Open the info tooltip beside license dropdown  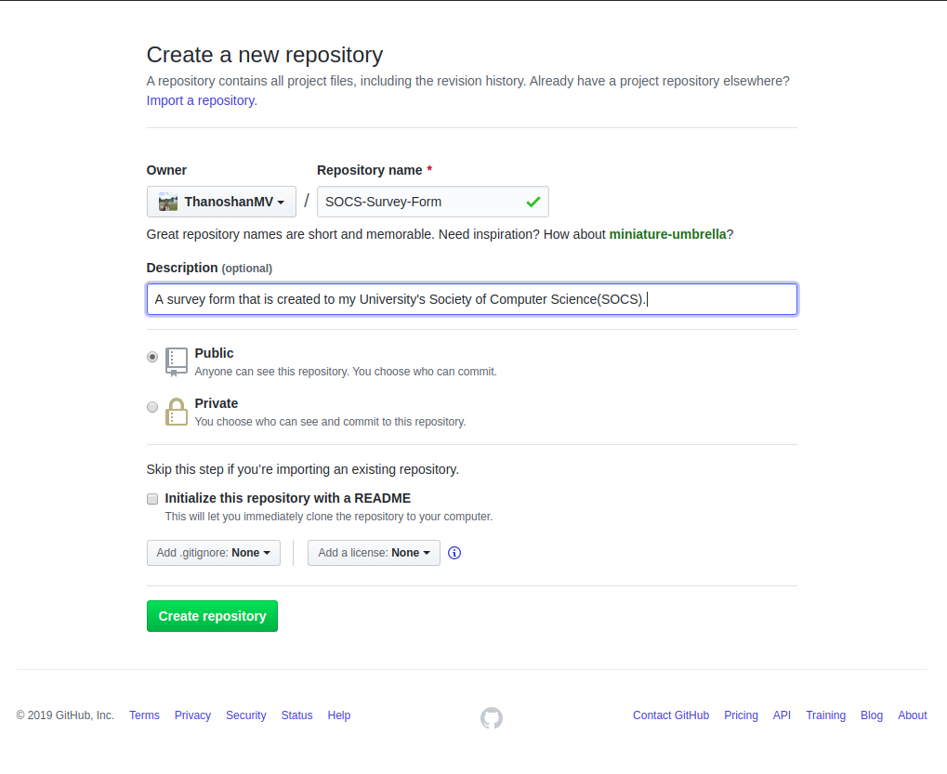click(x=454, y=553)
